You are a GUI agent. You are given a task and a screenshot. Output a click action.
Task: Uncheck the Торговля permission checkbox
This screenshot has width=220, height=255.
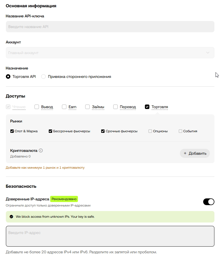(x=147, y=107)
